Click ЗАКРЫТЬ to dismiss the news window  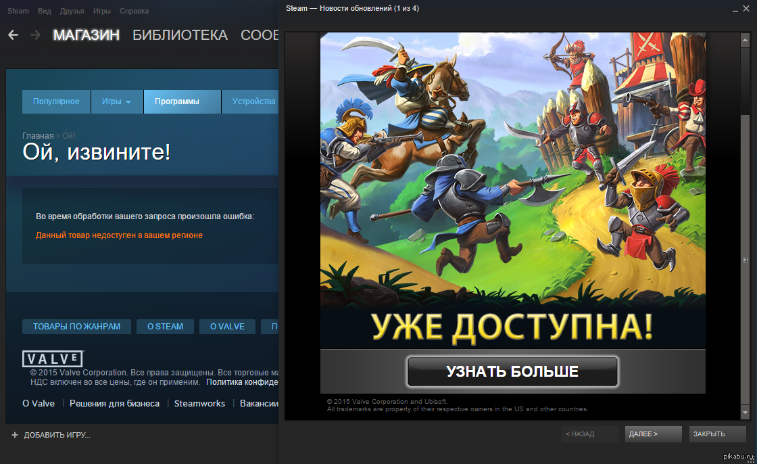[717, 434]
